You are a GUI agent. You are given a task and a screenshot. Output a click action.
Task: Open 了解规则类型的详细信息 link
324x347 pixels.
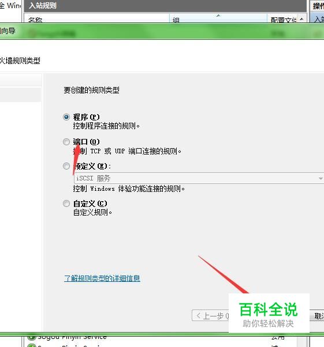tap(102, 278)
